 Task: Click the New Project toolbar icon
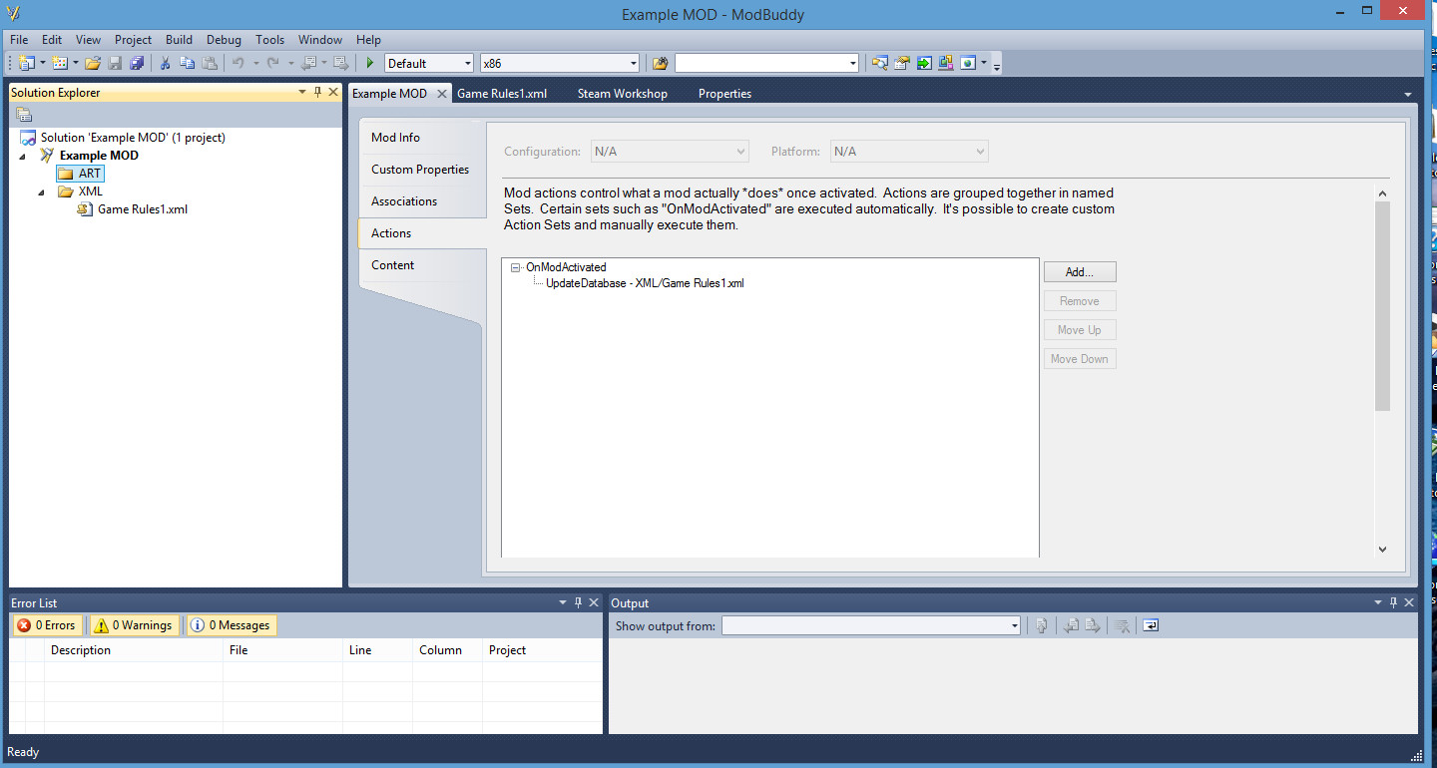click(x=26, y=63)
